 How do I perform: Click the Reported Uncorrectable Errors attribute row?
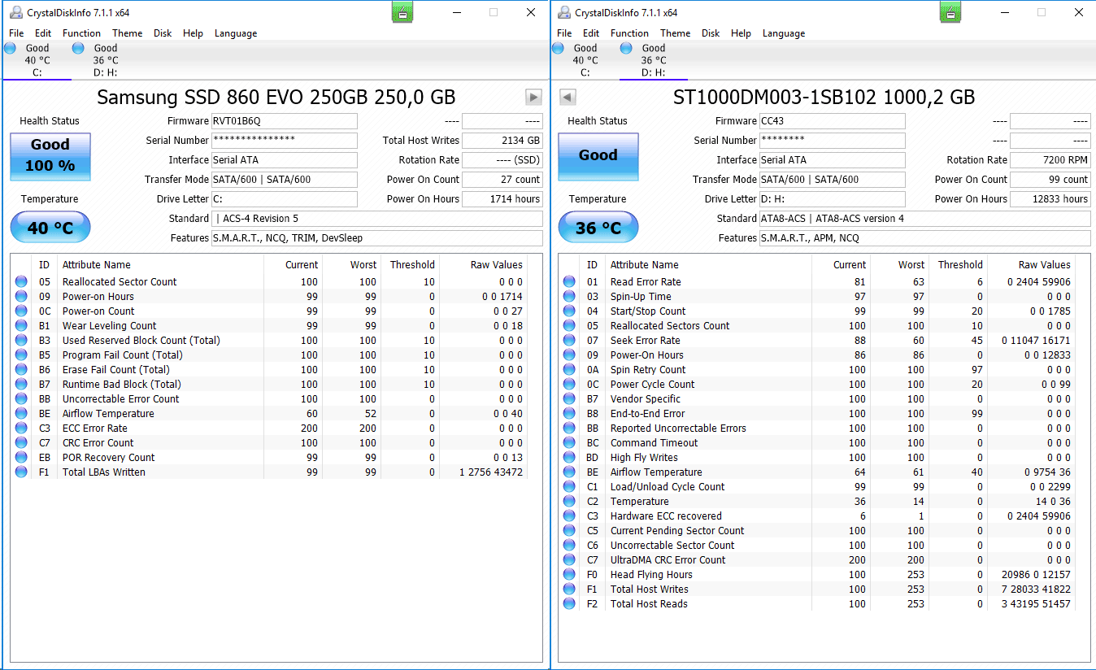point(817,429)
